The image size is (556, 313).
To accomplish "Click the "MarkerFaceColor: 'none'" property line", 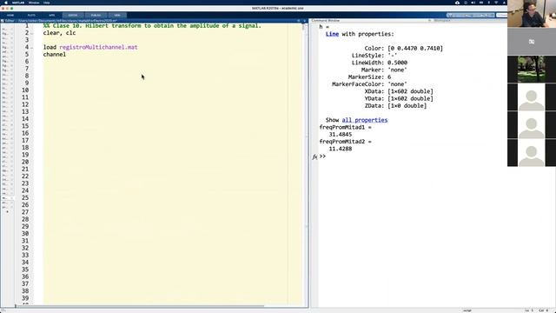I will pos(369,84).
